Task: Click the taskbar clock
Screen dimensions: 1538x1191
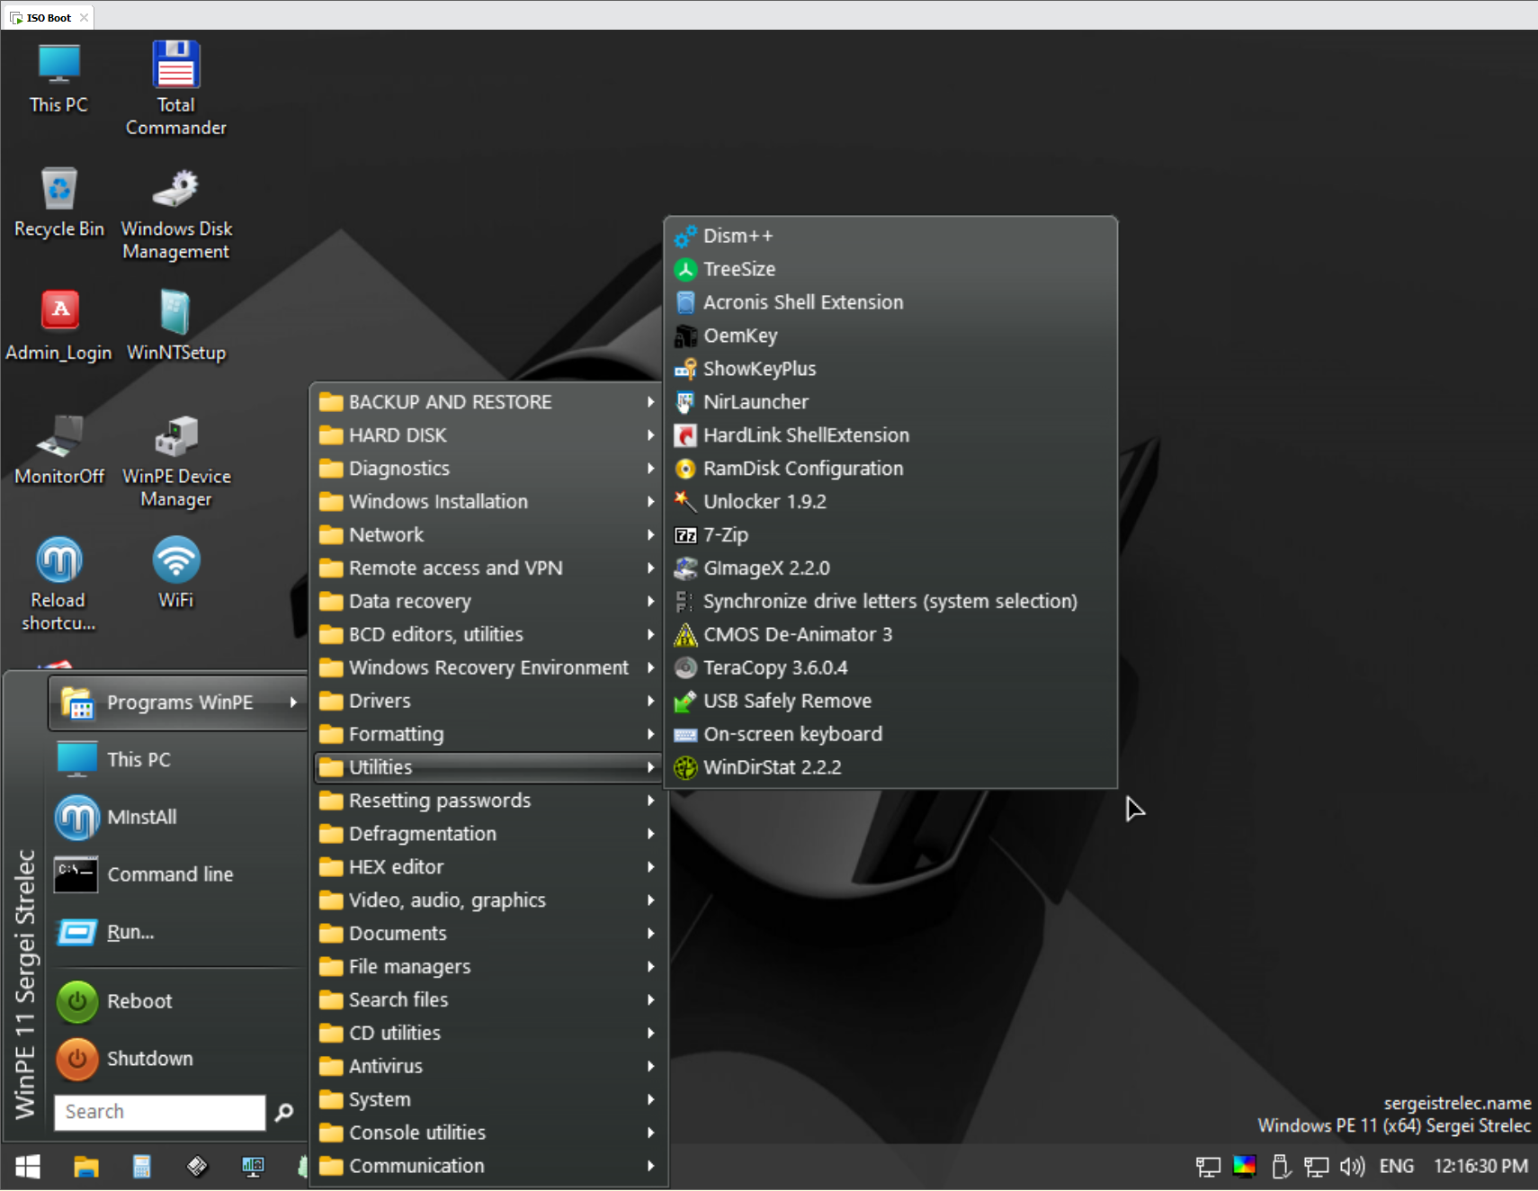Action: tap(1480, 1167)
